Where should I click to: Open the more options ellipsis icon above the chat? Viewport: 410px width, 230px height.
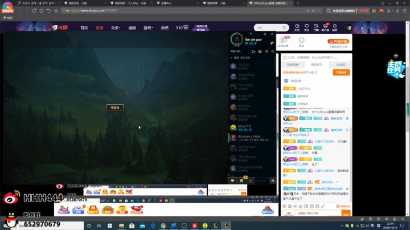301,42
